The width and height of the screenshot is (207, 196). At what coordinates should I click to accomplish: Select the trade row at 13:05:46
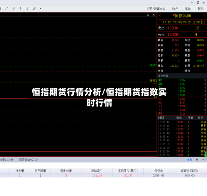pyautogui.click(x=182, y=122)
